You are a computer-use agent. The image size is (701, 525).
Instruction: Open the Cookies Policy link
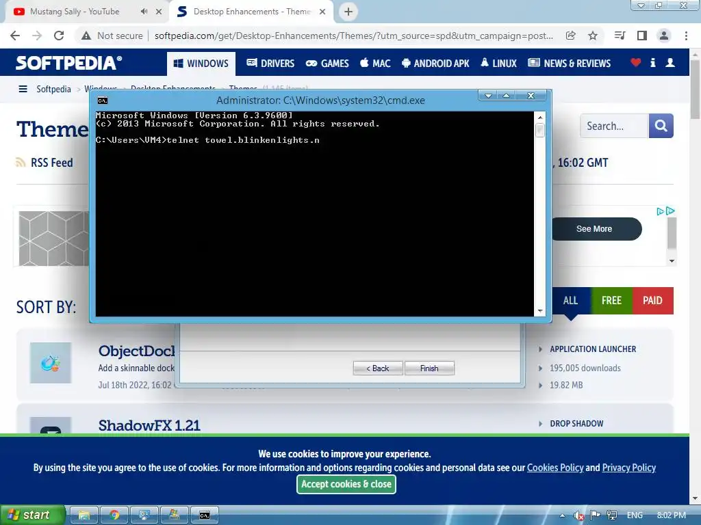pos(555,468)
